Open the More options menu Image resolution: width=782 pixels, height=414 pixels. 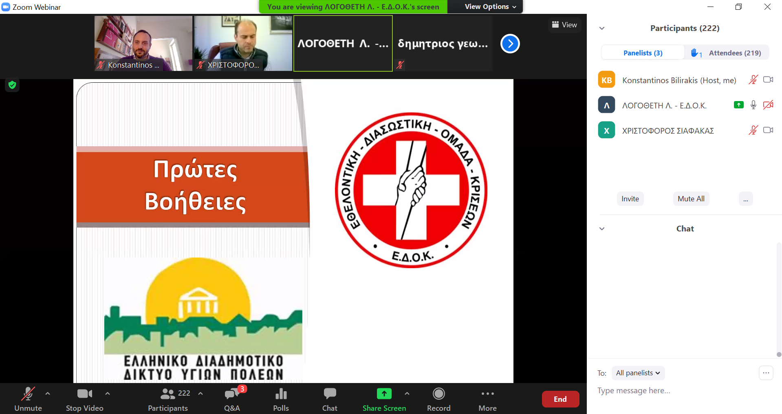click(x=488, y=399)
